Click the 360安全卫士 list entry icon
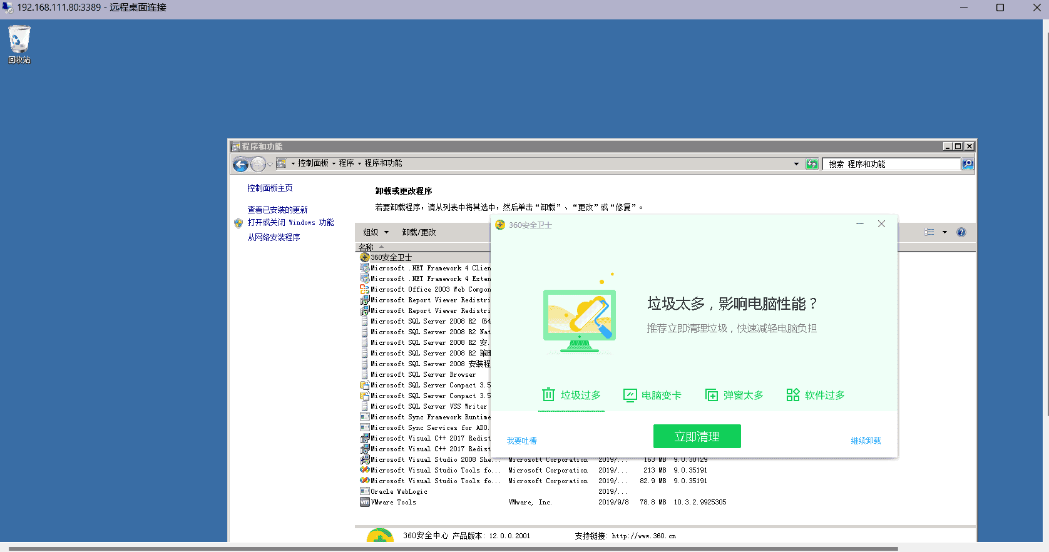Screen dimensions: 1049x552 click(x=364, y=257)
